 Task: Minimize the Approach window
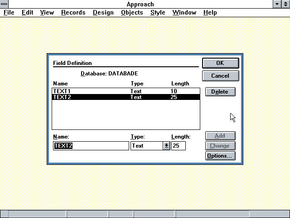click(x=277, y=4)
